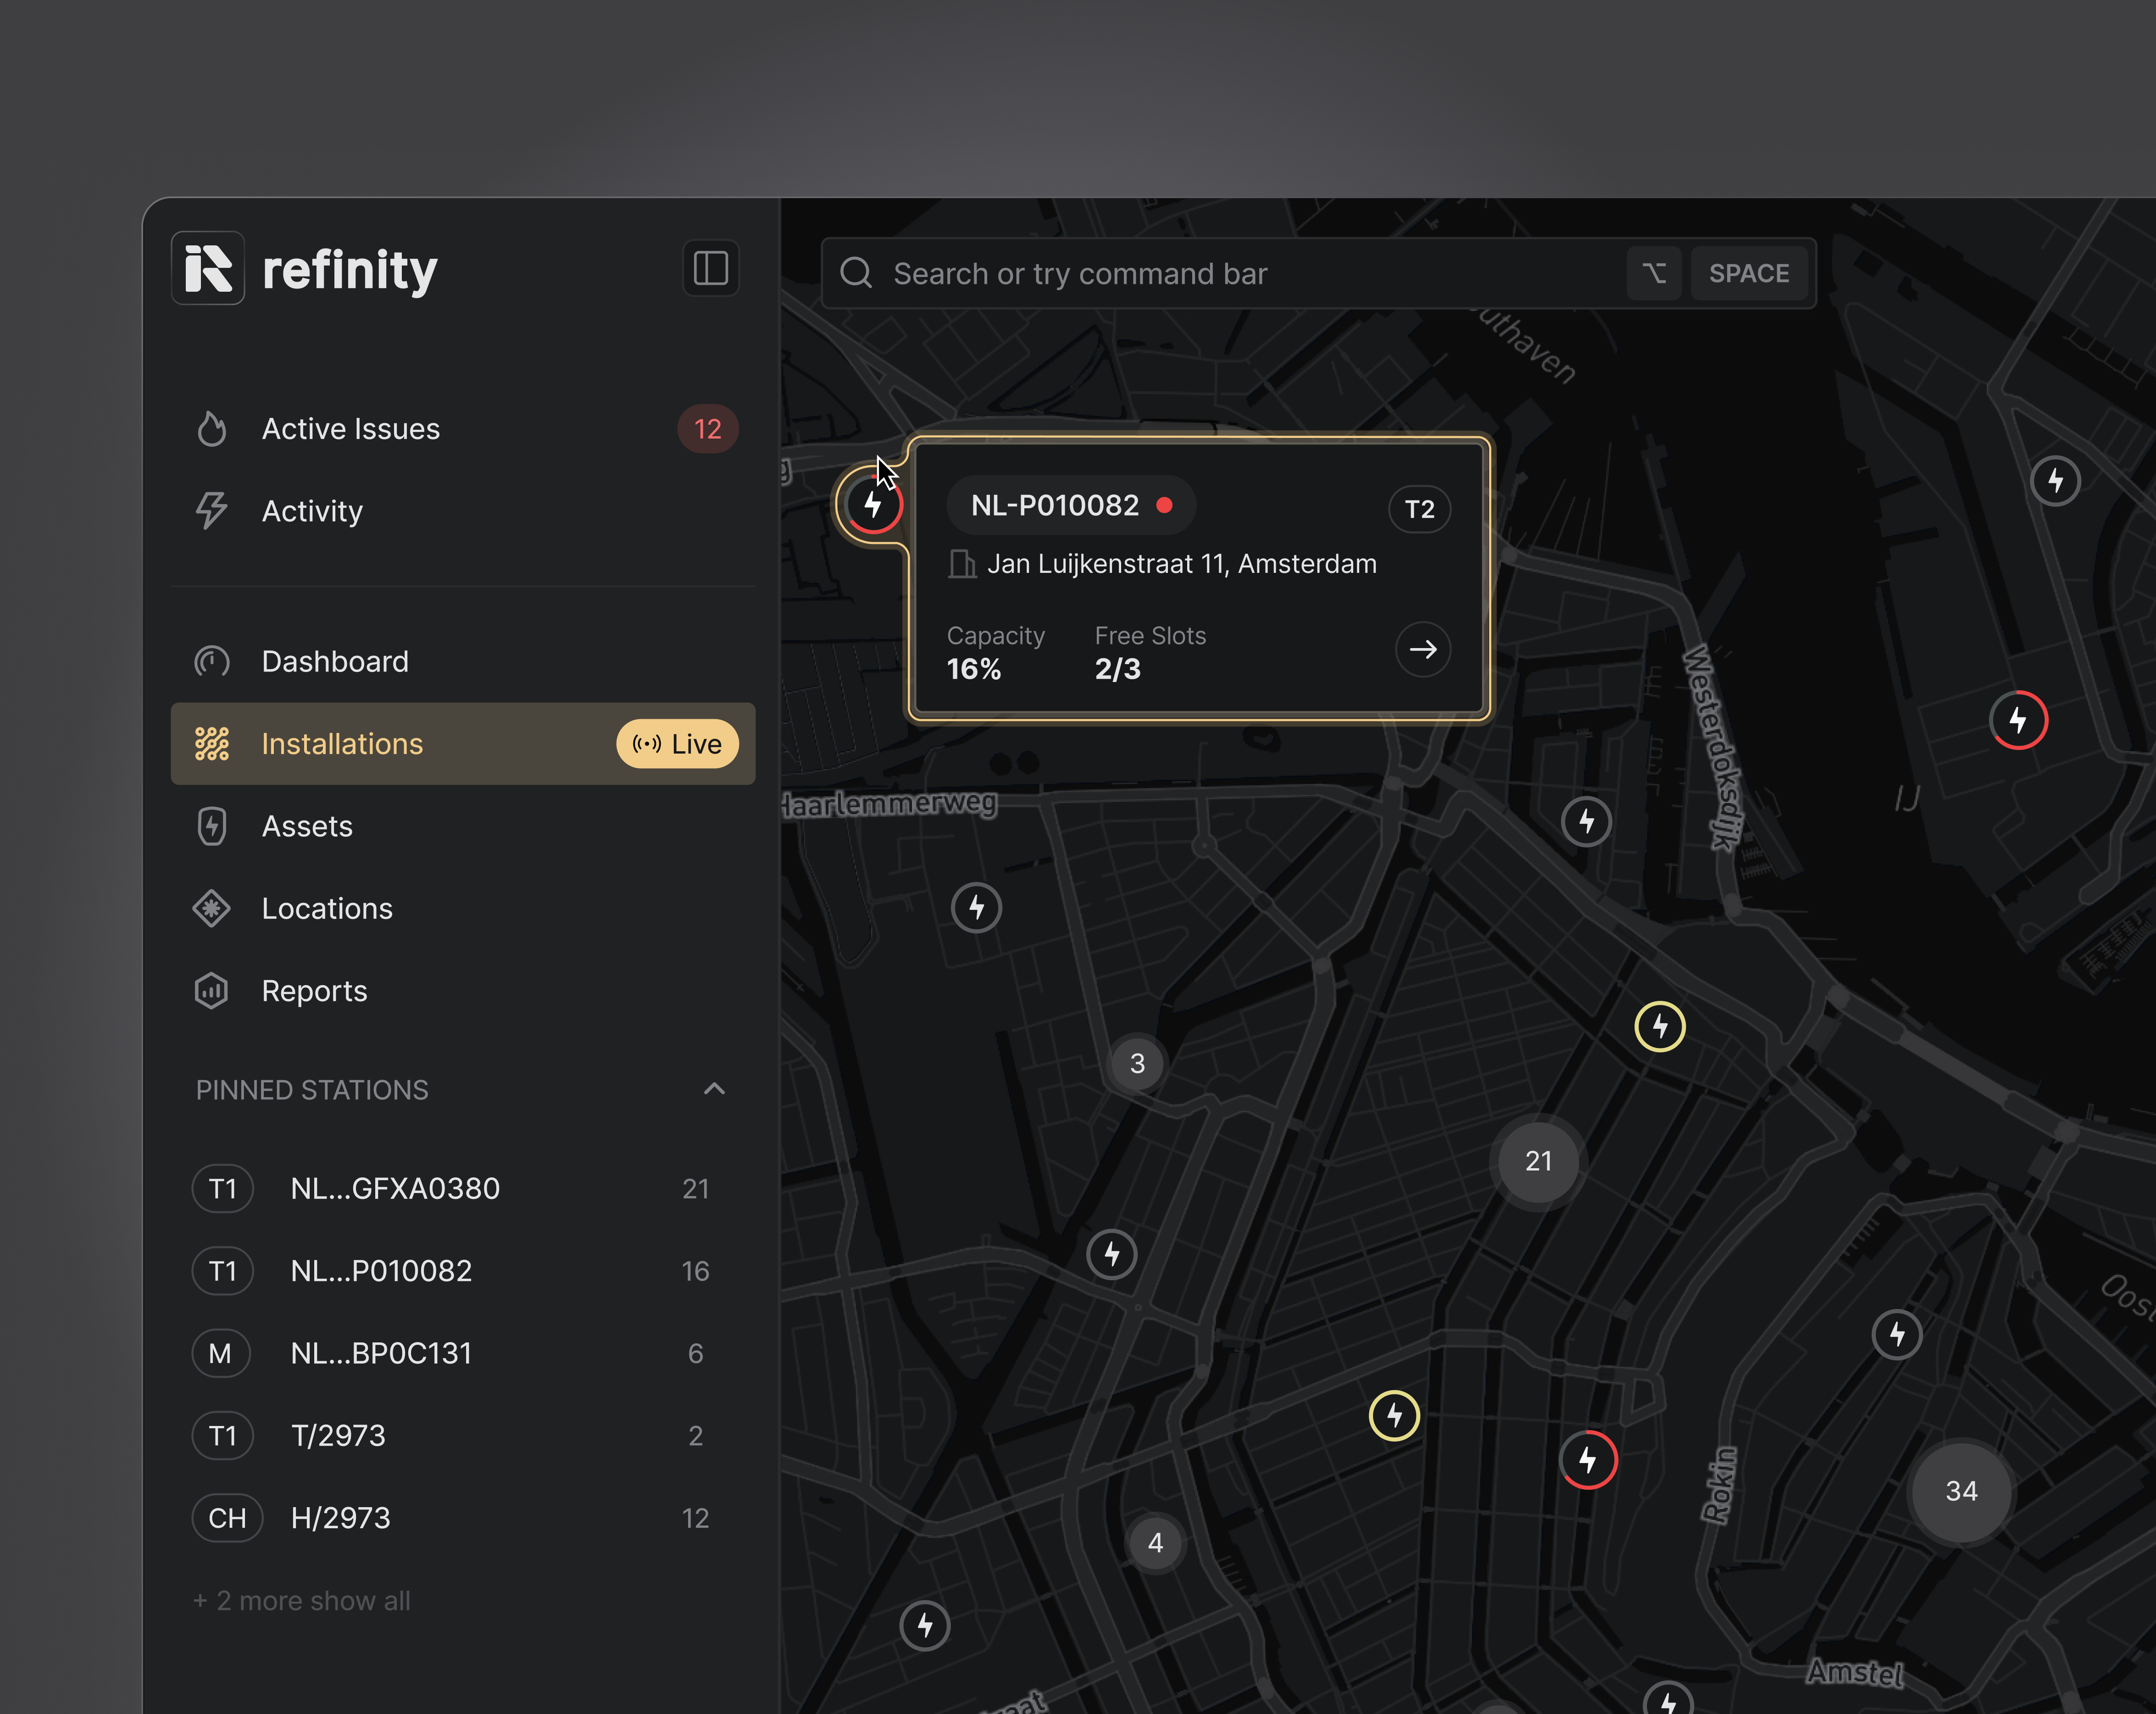
Task: Select pinned station NL...P010082
Action: (463, 1271)
